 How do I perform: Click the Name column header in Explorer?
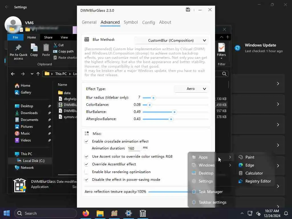[62, 85]
